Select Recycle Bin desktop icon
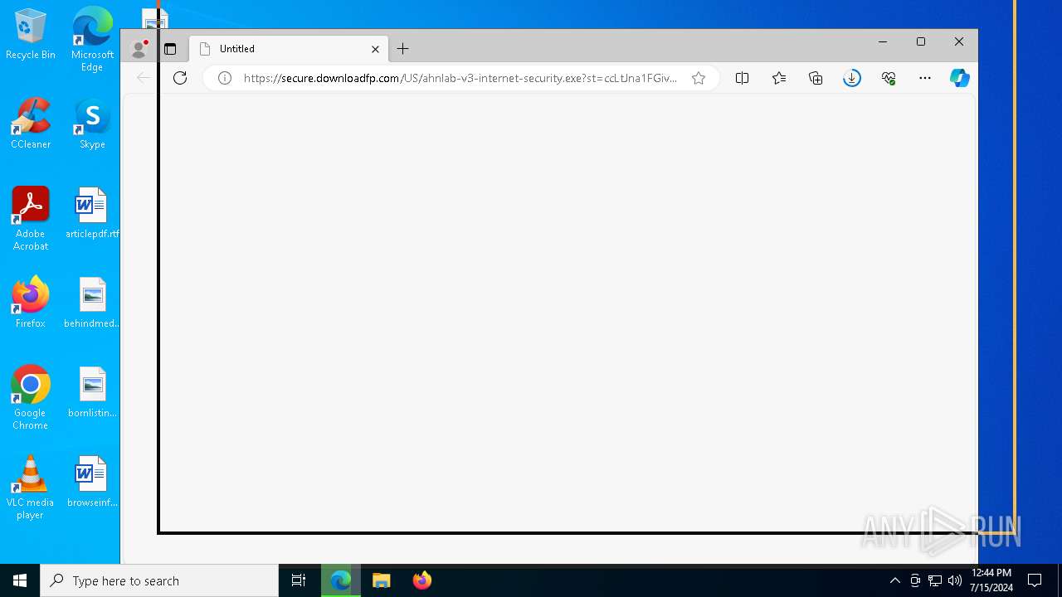The height and width of the screenshot is (597, 1062). point(31,35)
